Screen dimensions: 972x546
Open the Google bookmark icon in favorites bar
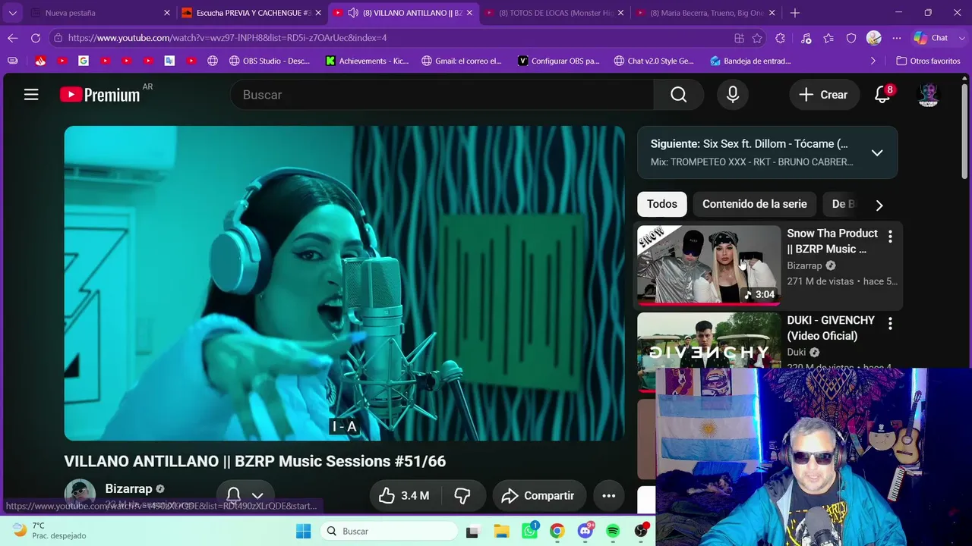click(84, 61)
